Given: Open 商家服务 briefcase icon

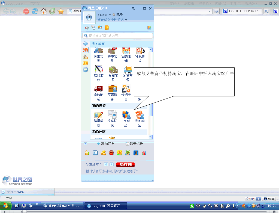Looking at the screenshot, I should pos(112,93).
